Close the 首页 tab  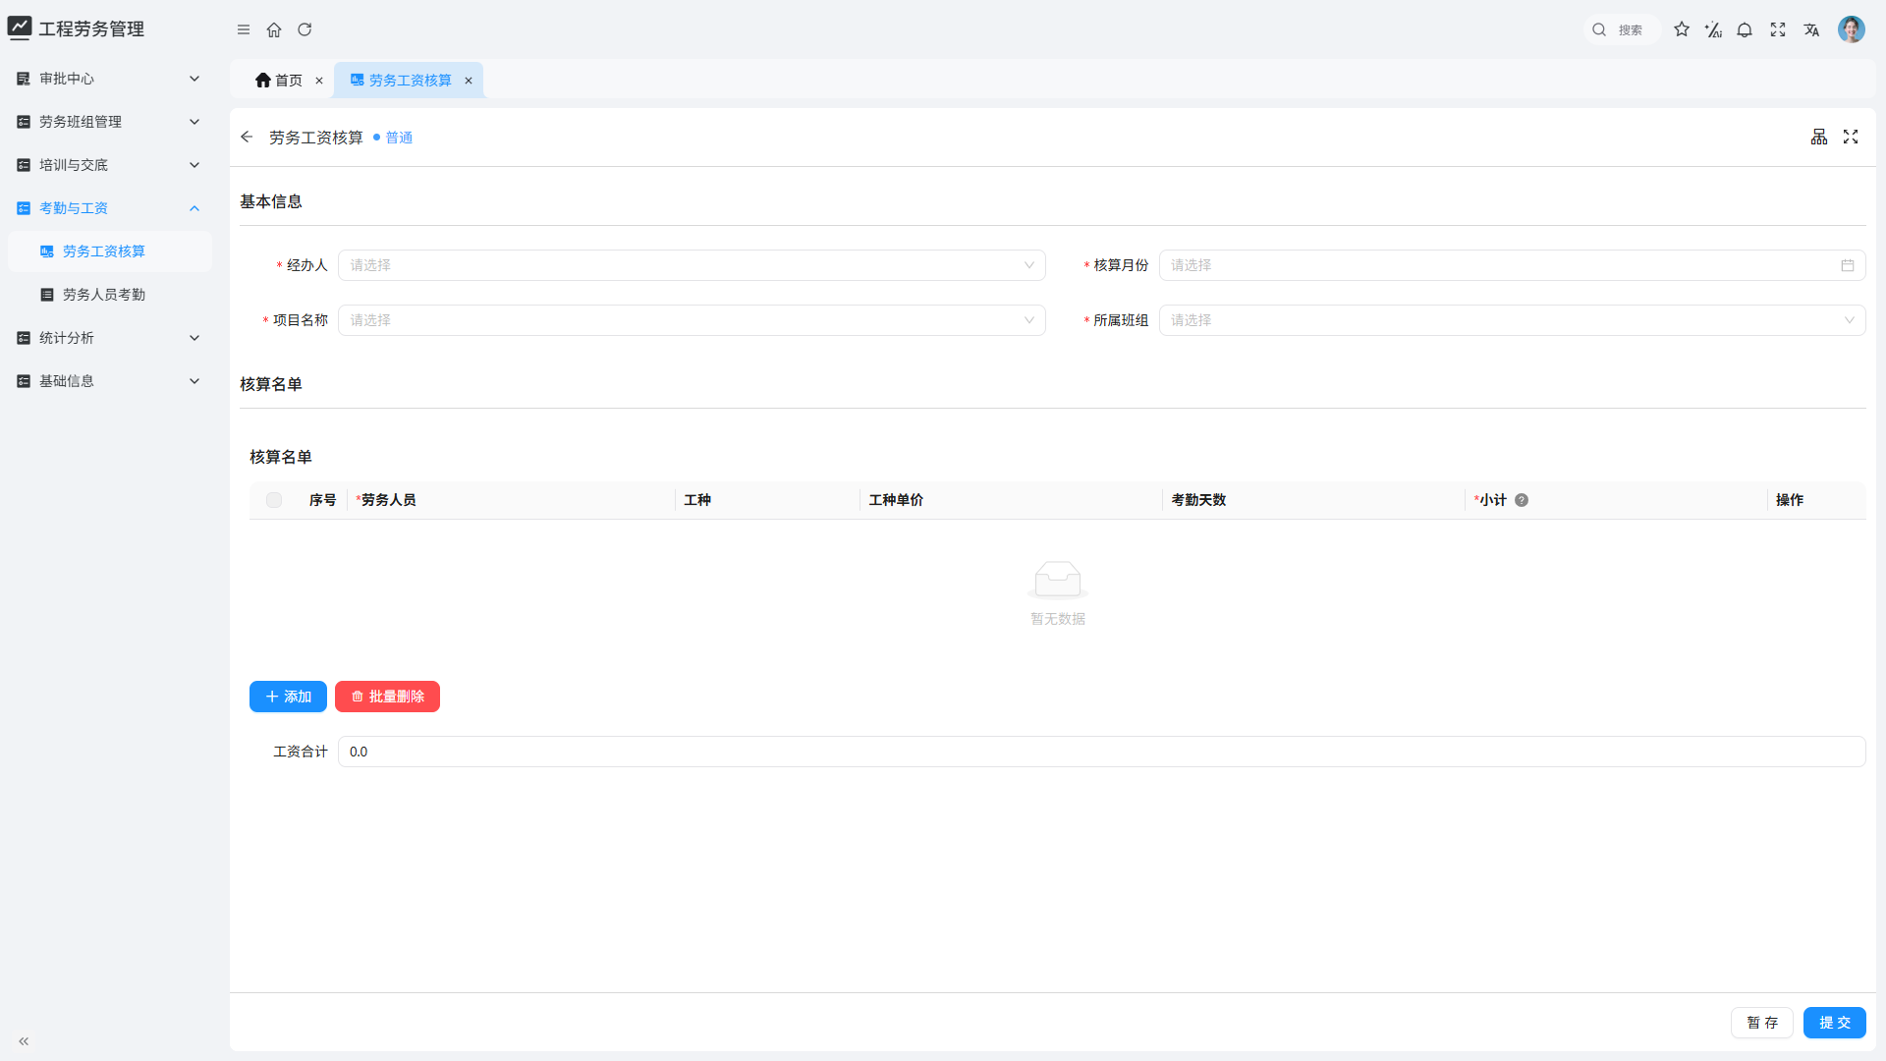coord(319,81)
